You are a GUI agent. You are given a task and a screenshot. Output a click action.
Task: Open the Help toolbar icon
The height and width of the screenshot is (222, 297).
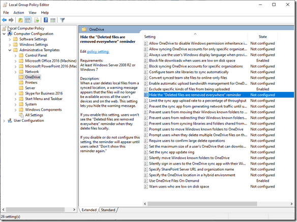click(46, 20)
